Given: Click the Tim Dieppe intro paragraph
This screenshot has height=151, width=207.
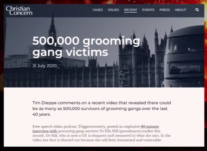Looking at the screenshot, I should click(102, 108).
